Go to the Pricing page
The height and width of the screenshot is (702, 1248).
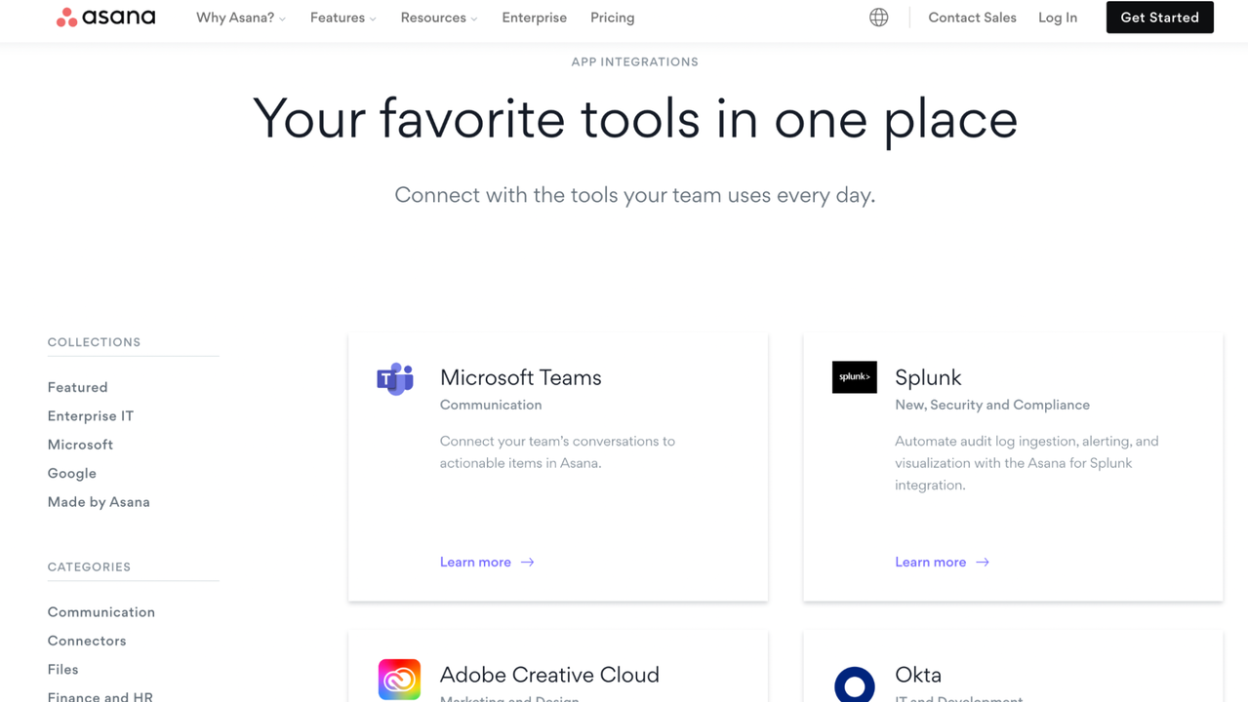[612, 18]
